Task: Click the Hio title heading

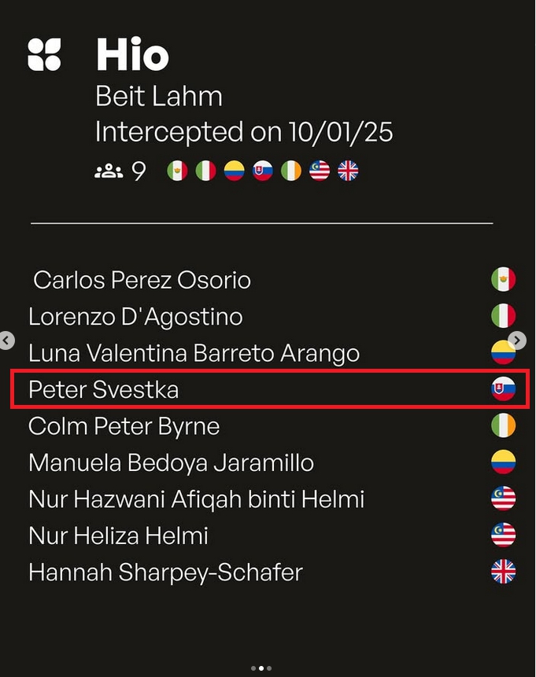Action: (132, 55)
